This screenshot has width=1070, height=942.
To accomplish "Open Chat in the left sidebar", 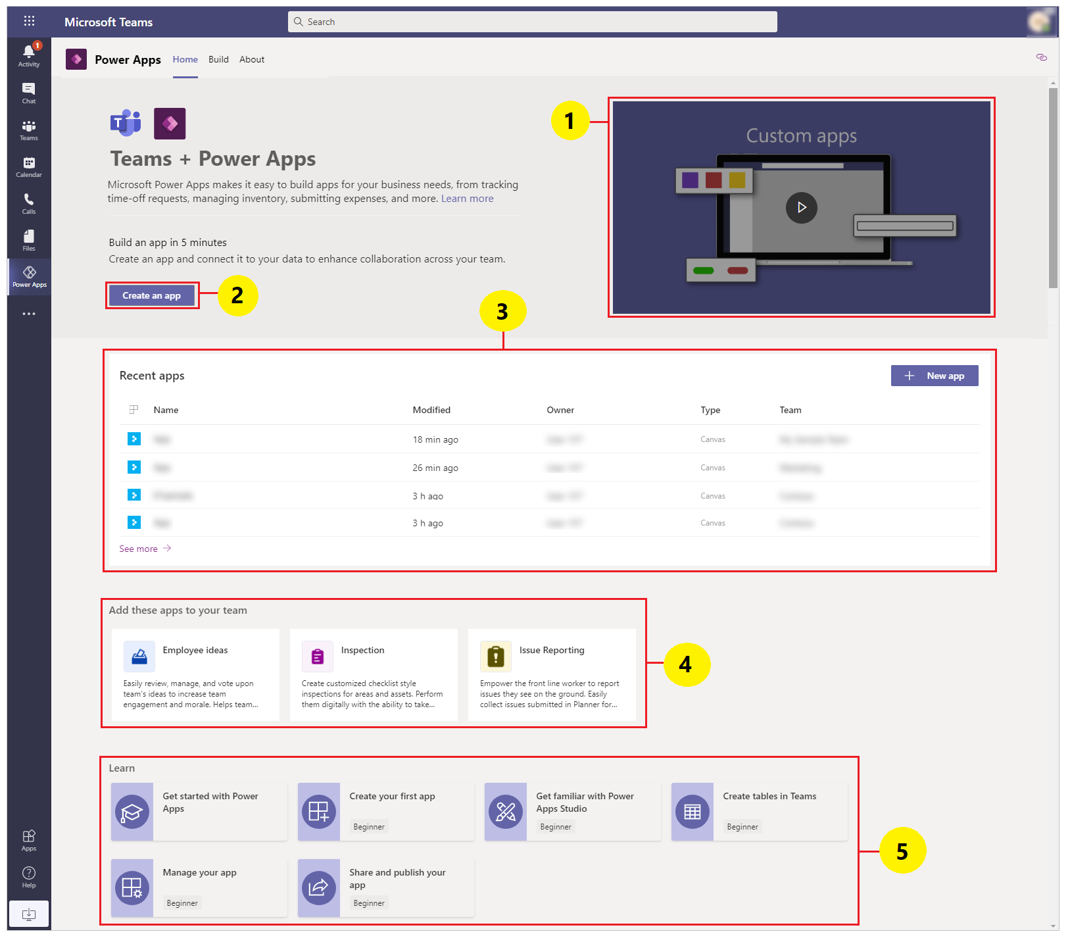I will [x=29, y=93].
